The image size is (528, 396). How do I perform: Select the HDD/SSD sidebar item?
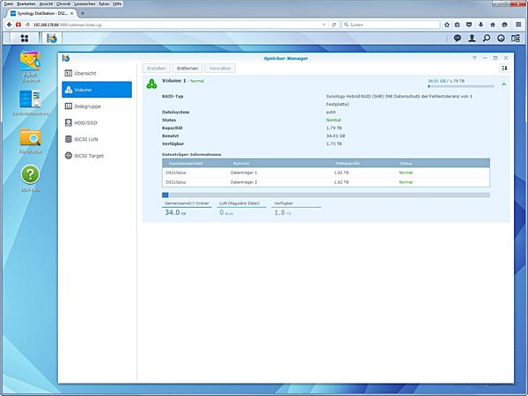(x=97, y=122)
